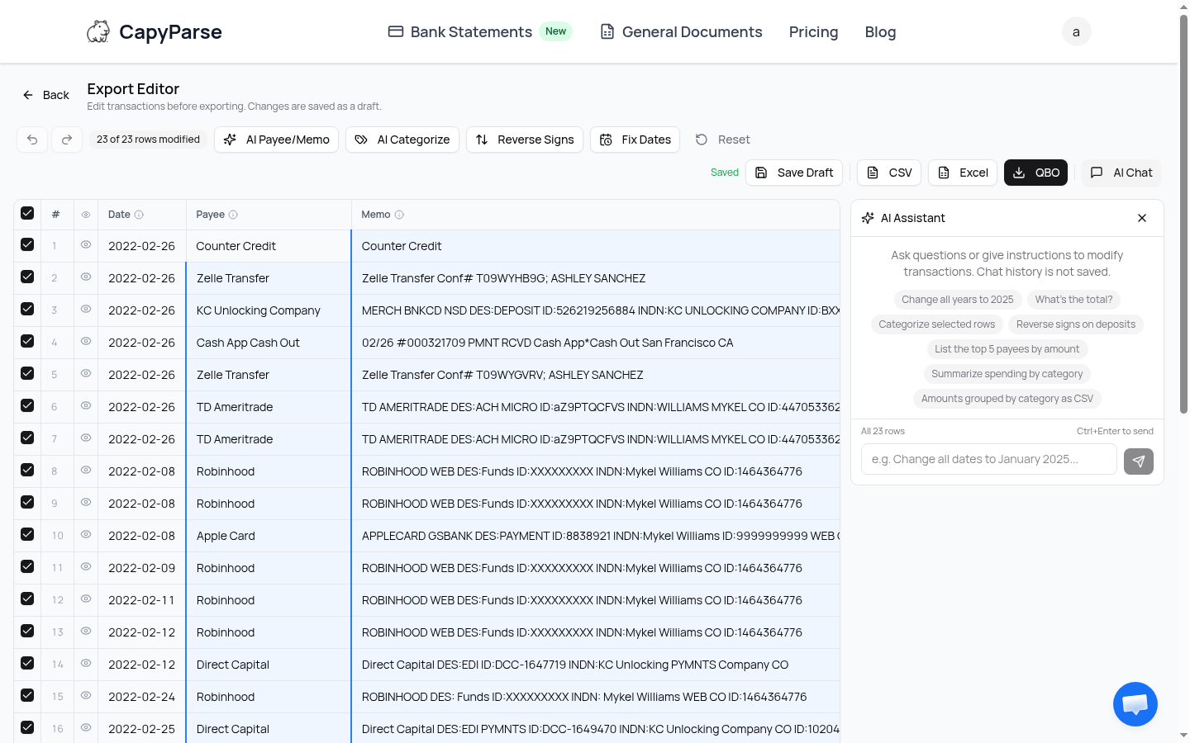Open the Bank Statements section

pyautogui.click(x=470, y=31)
